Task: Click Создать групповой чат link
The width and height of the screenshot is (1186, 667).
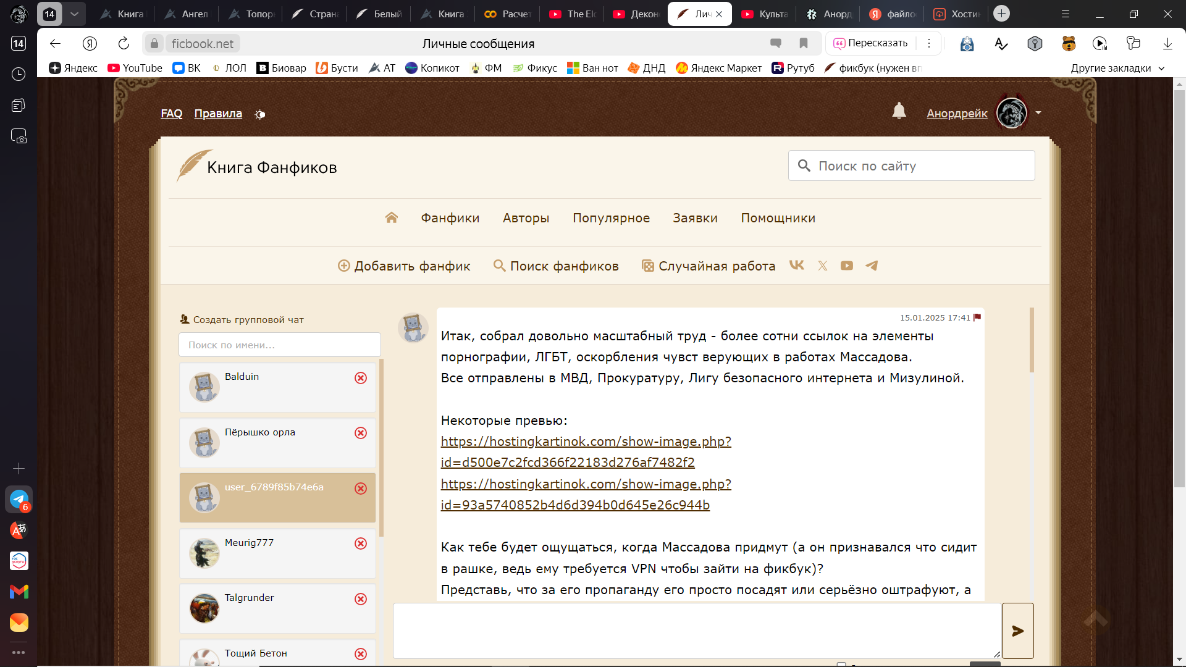Action: click(x=248, y=320)
